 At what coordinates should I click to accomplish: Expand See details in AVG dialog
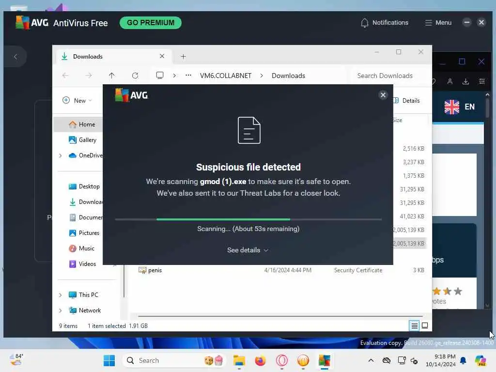(248, 250)
